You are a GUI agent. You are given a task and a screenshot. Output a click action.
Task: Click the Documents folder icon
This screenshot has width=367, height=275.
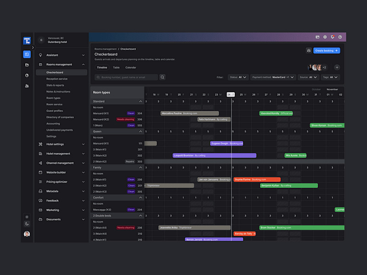40,220
